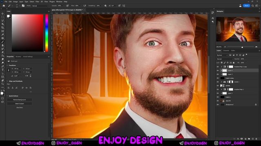The width and height of the screenshot is (261, 146).
Task: Collapse the Transform section
Action: (7, 65)
